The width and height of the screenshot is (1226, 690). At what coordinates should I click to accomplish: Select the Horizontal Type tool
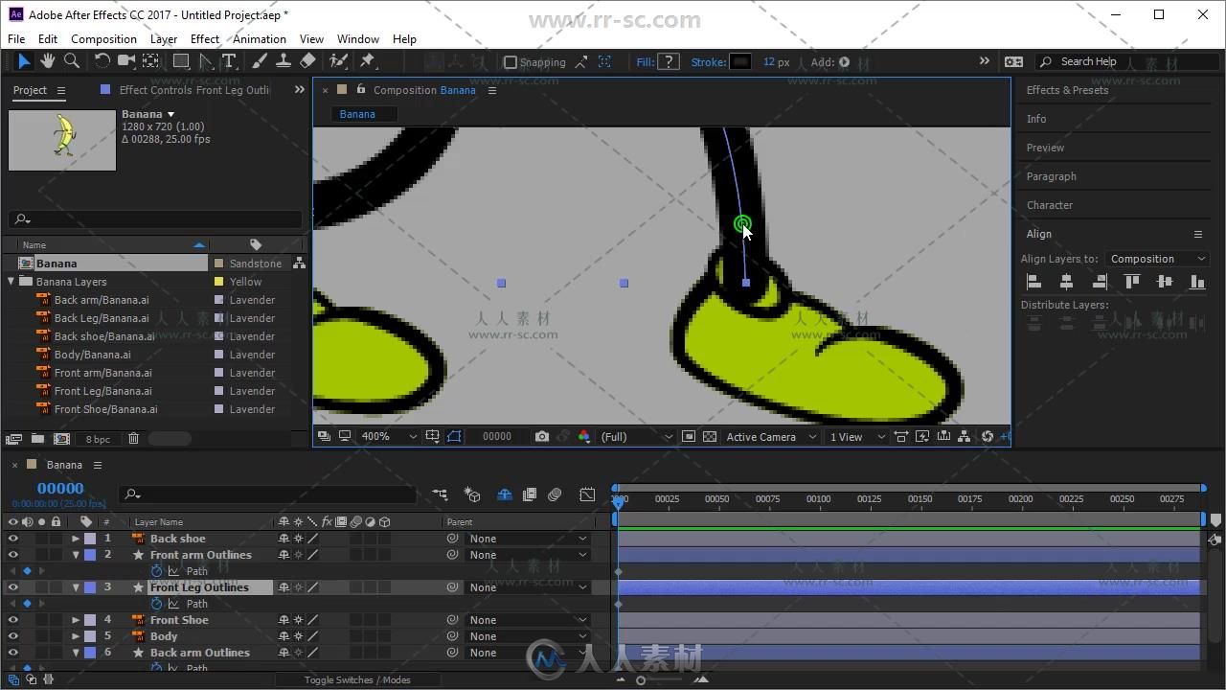229,61
